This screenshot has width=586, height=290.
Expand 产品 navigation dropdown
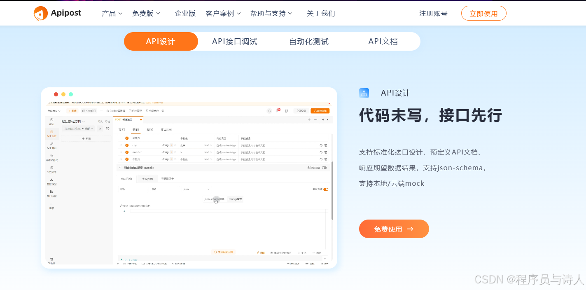point(112,13)
